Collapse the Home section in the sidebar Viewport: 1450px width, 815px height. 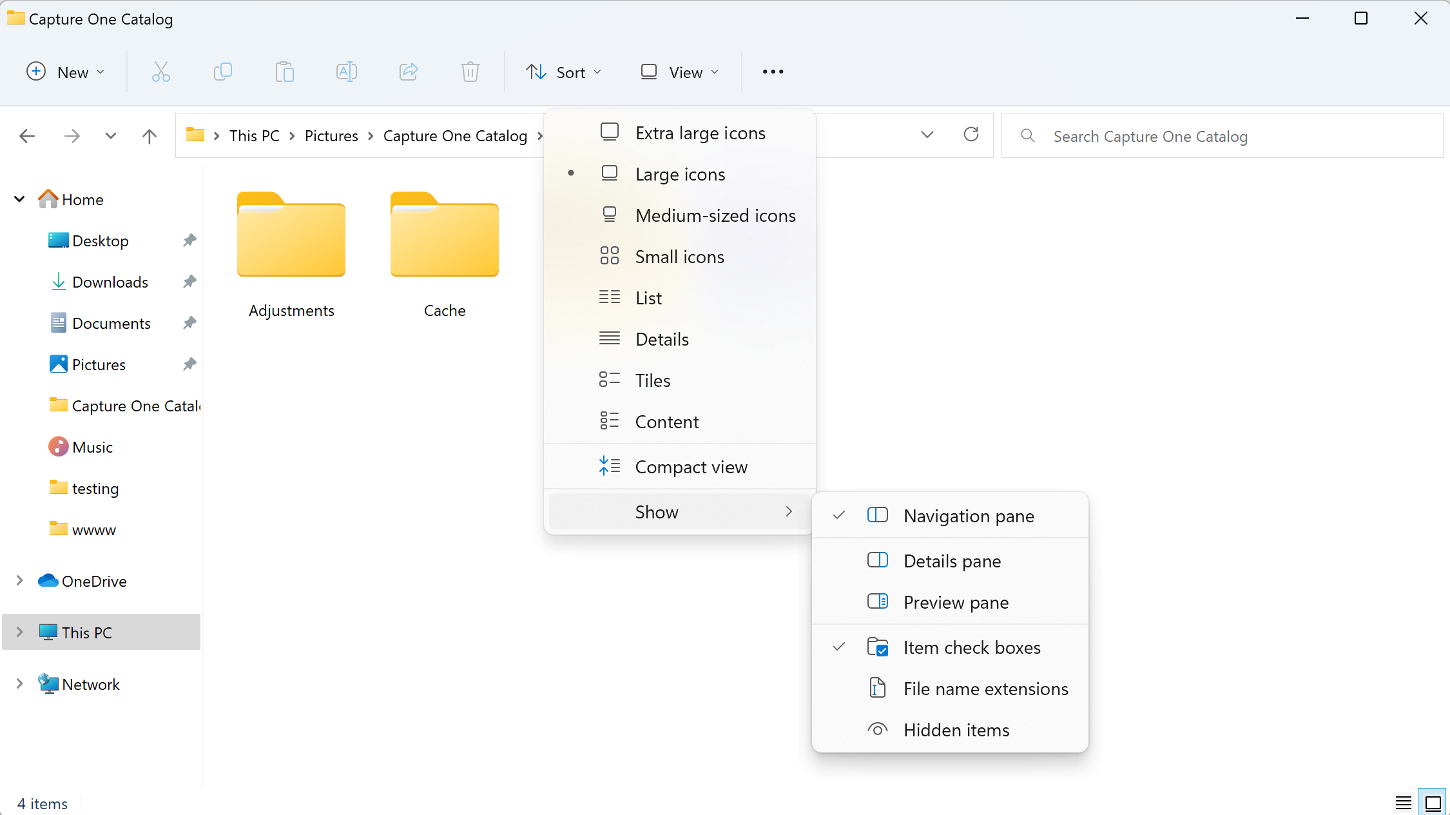pyautogui.click(x=19, y=199)
